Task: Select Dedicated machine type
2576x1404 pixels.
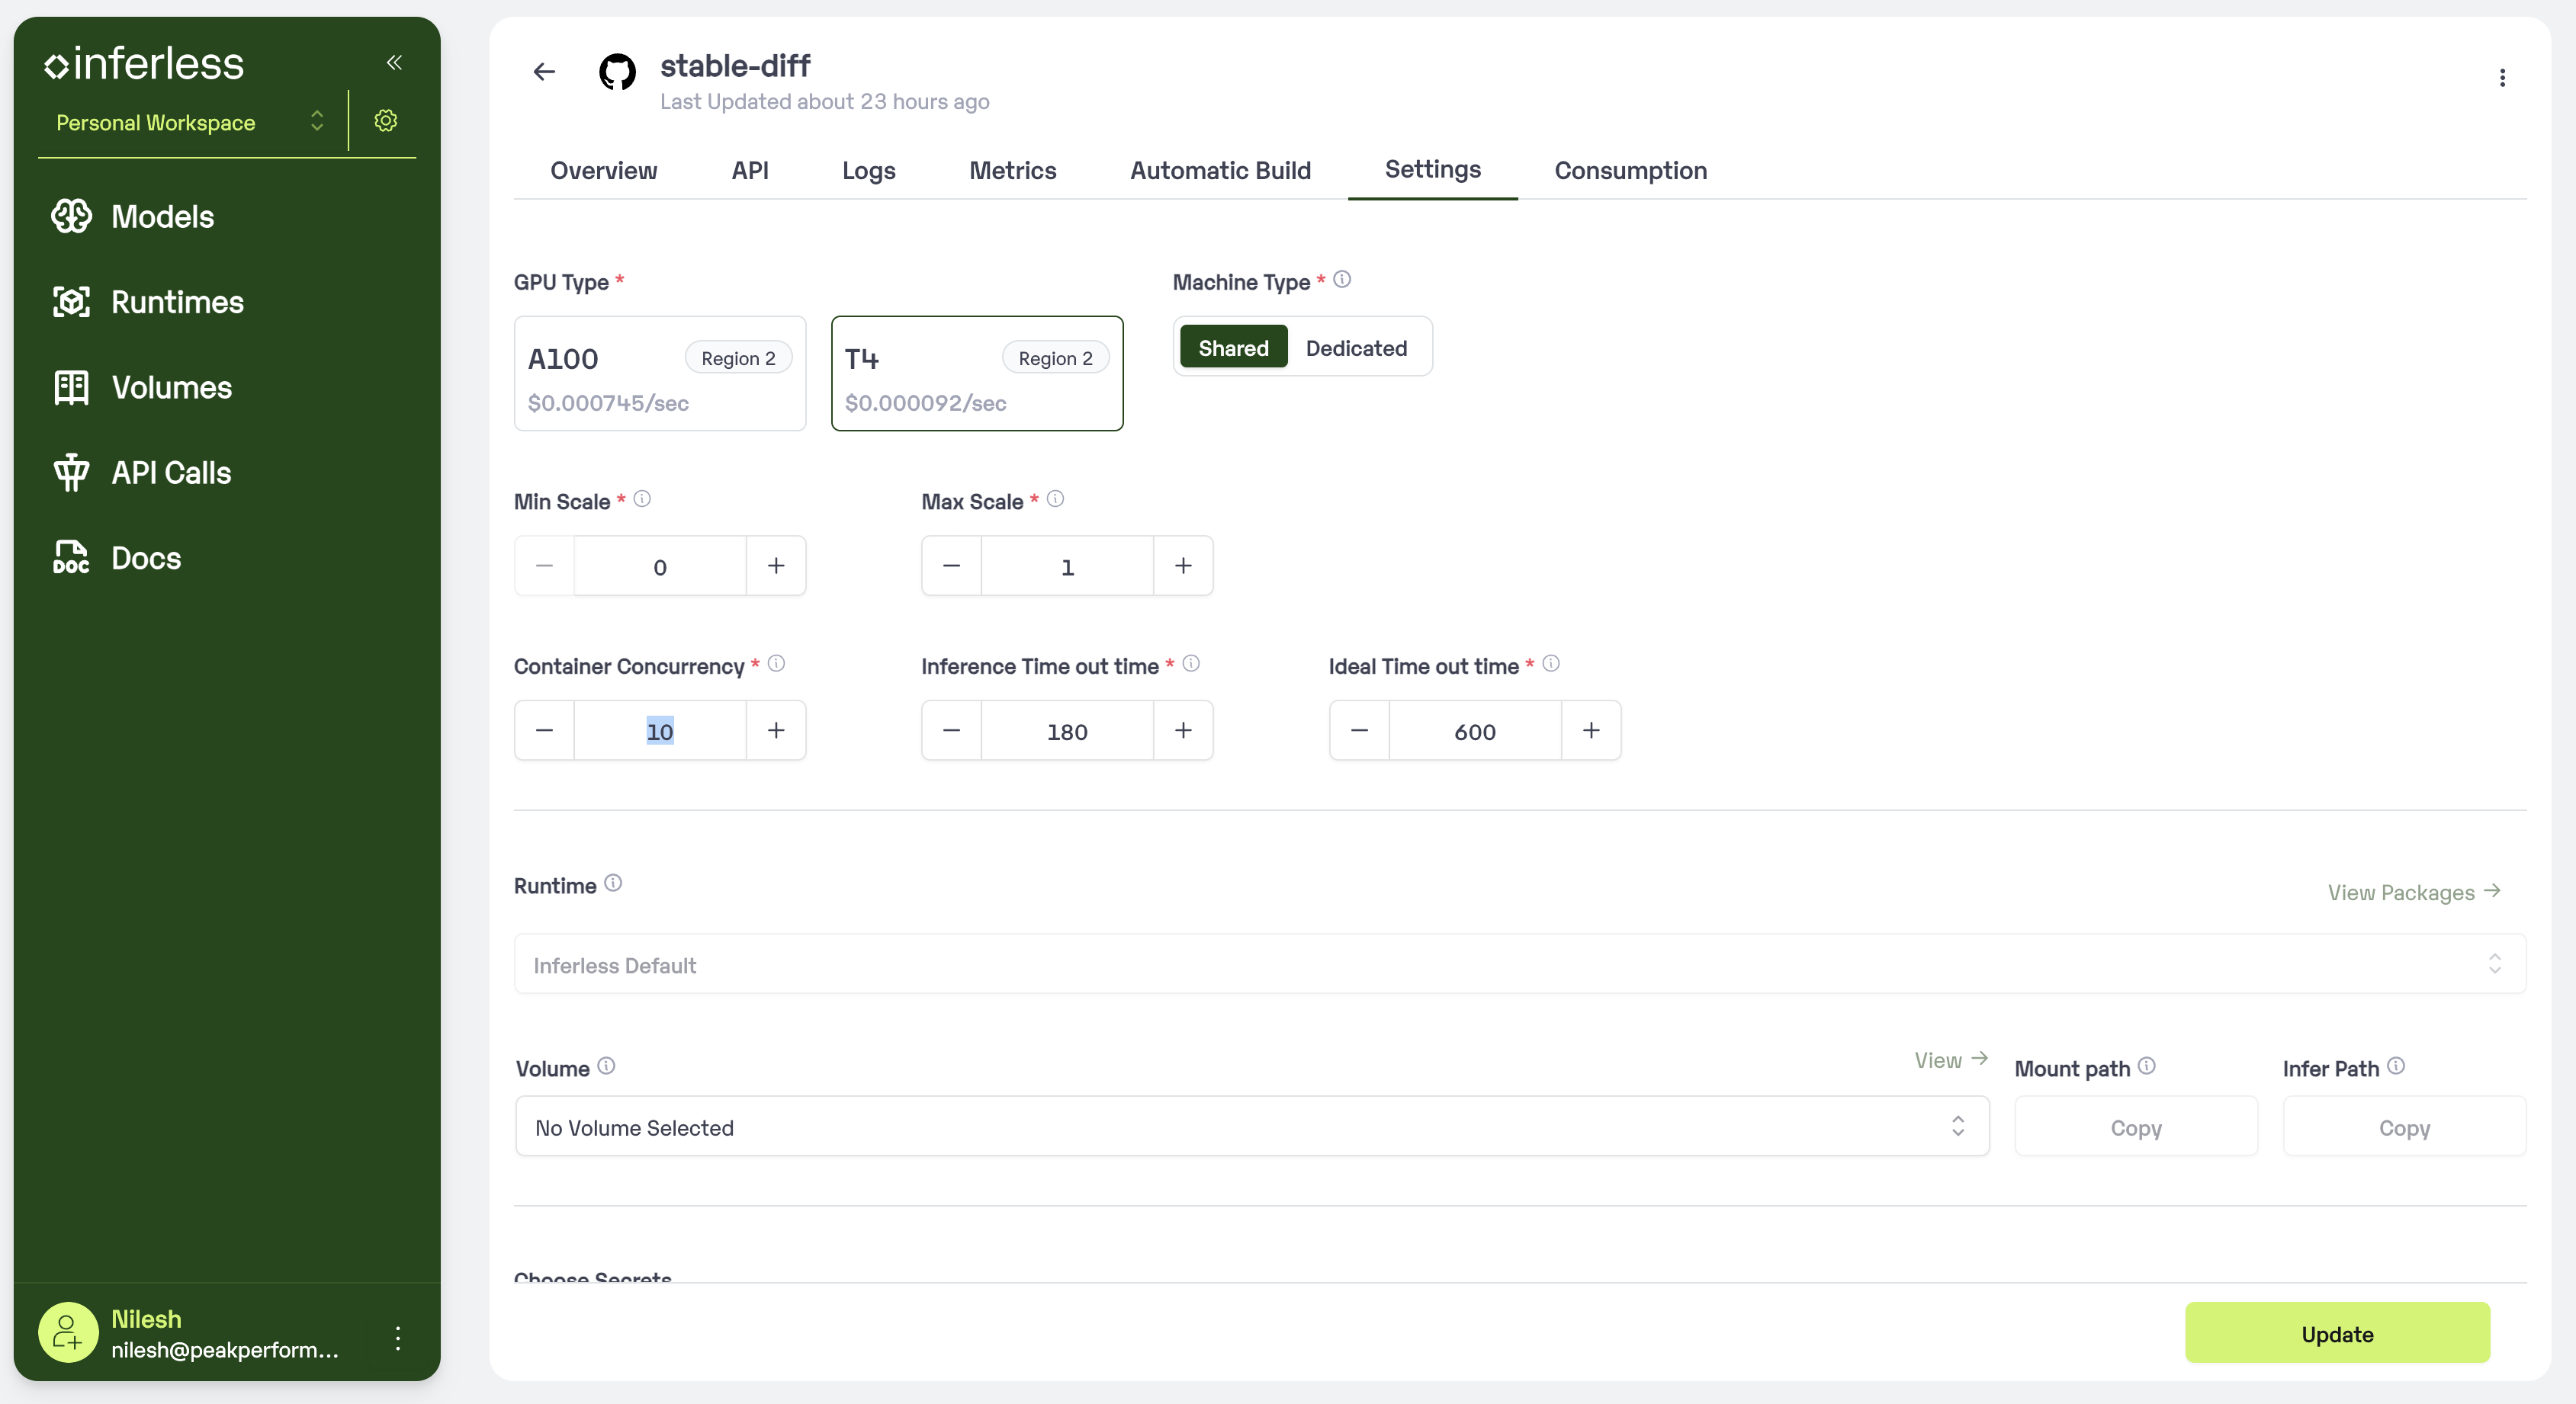Action: 1355,348
